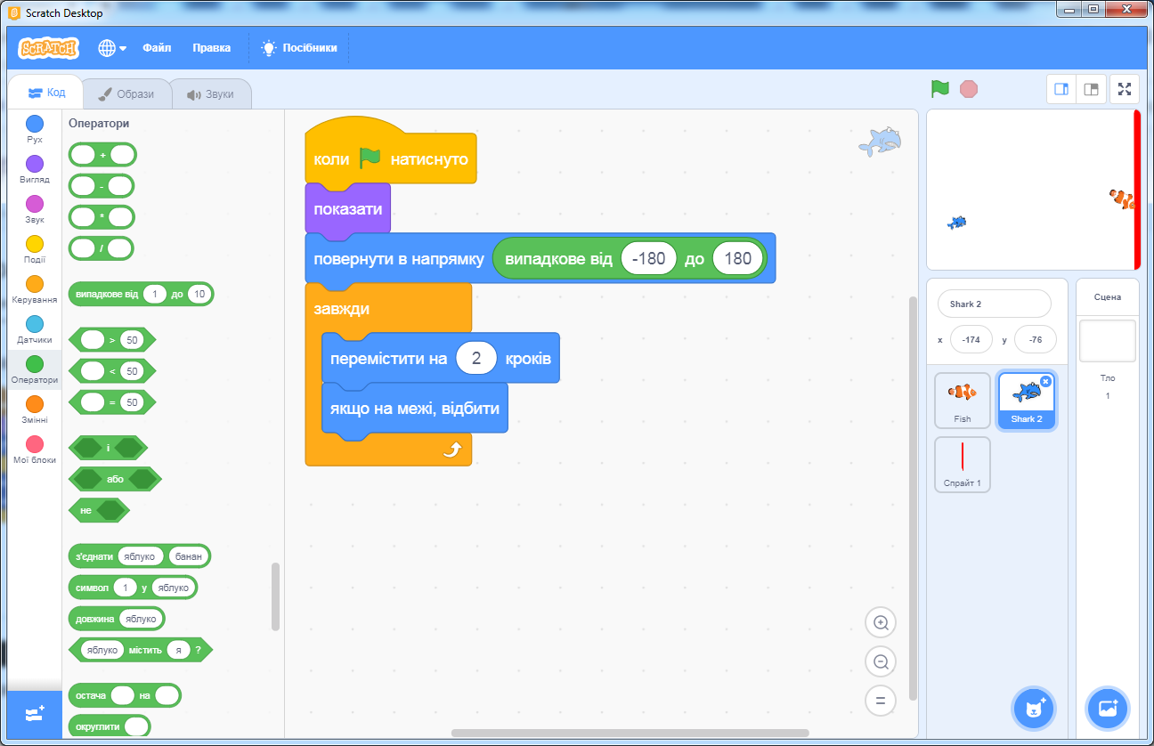Select the Керування block category
This screenshot has height=746, width=1154.
[35, 290]
